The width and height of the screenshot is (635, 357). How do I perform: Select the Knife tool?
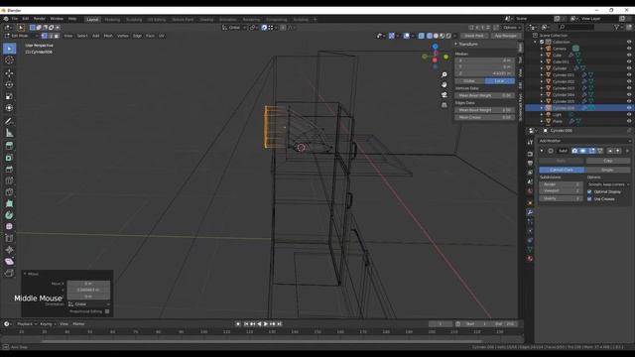click(x=9, y=192)
